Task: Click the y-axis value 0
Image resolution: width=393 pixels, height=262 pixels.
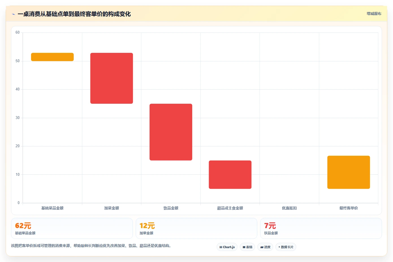Action: click(19, 203)
